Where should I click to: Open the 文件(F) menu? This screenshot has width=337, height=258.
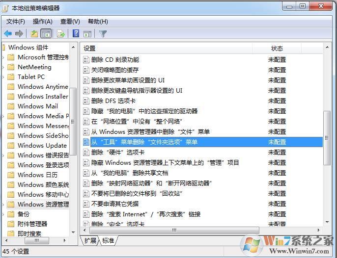pyautogui.click(x=16, y=22)
